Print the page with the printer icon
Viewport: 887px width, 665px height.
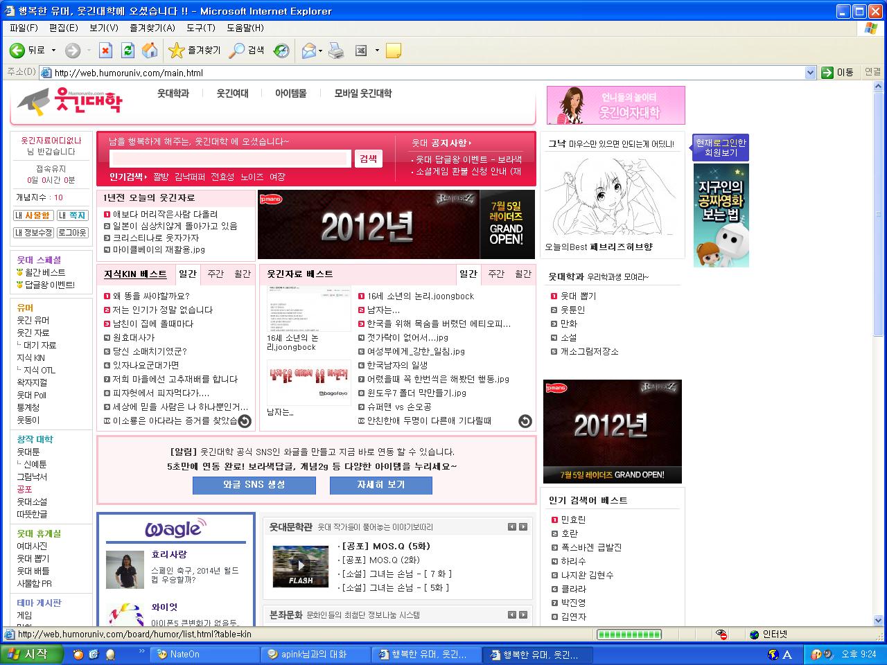click(336, 51)
